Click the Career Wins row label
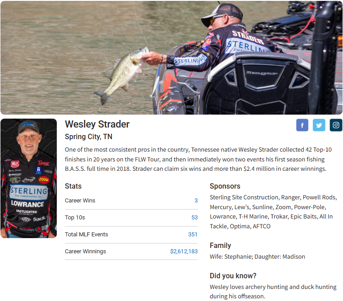The image size is (343, 301). (x=80, y=201)
